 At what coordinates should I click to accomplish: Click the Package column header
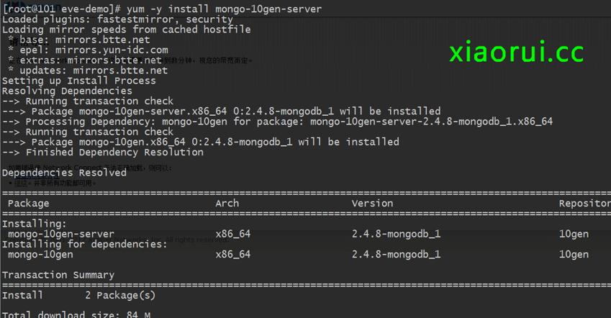(29, 204)
